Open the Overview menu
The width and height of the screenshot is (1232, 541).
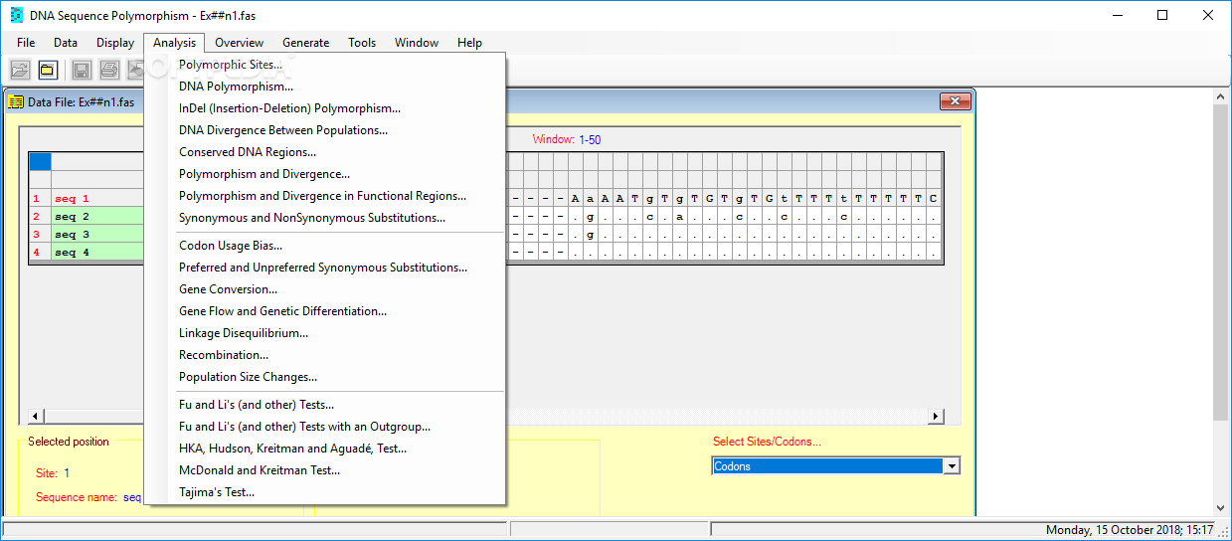tap(240, 43)
